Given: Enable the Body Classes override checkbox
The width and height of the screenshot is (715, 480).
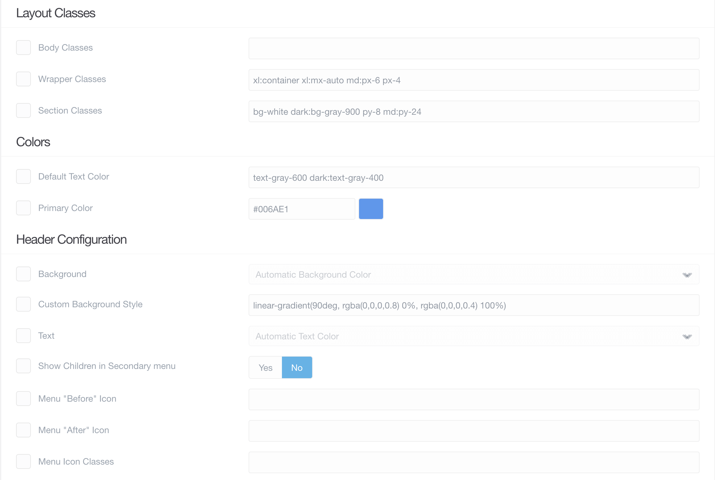Looking at the screenshot, I should click(x=23, y=48).
